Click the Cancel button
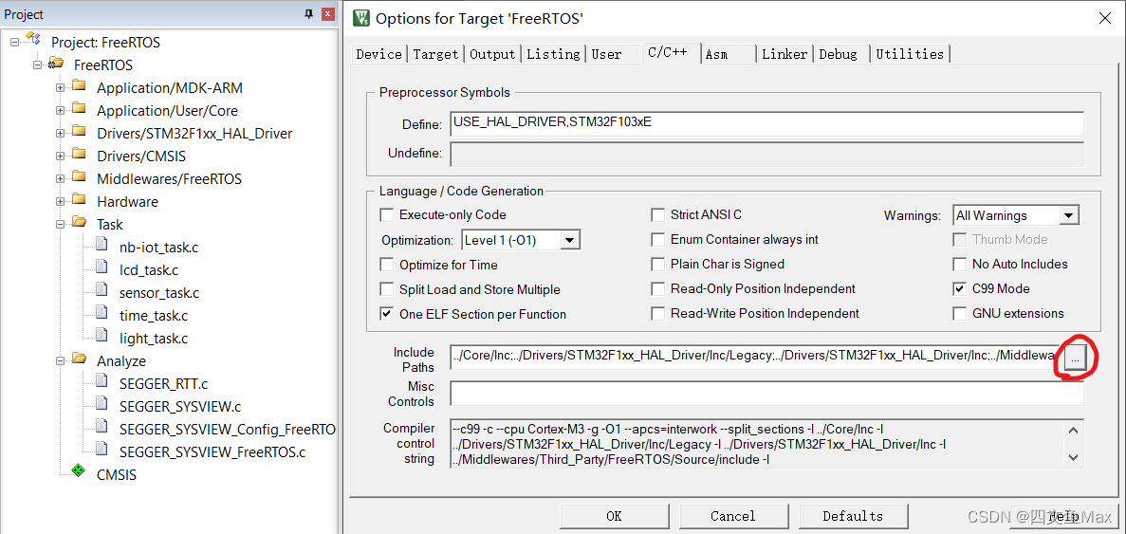1126x534 pixels. pyautogui.click(x=733, y=516)
